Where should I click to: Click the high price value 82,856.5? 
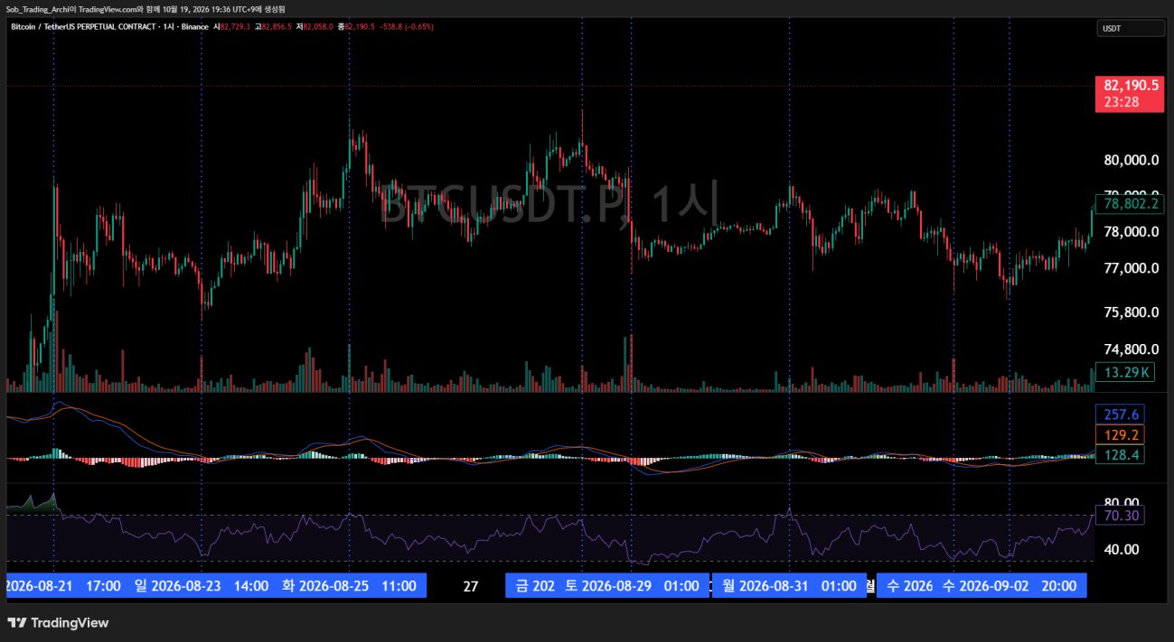click(276, 27)
